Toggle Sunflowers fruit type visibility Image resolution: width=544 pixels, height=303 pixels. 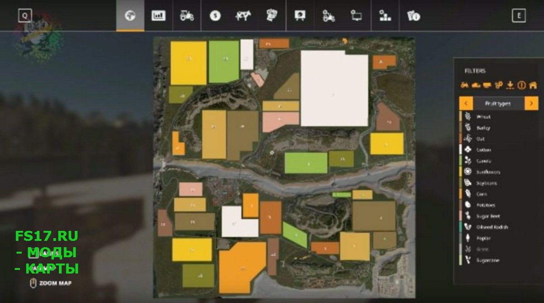pyautogui.click(x=498, y=172)
